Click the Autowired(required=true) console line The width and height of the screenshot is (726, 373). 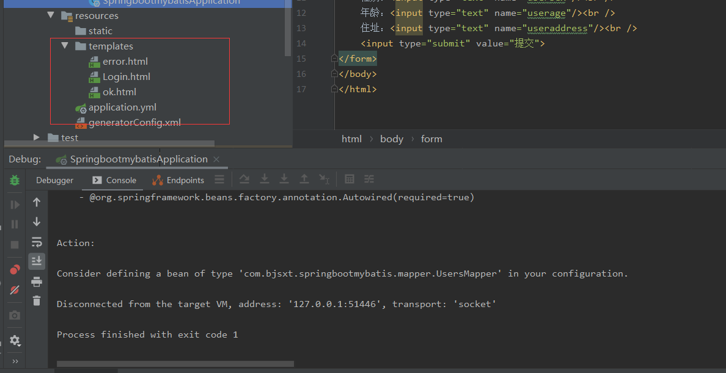point(277,198)
